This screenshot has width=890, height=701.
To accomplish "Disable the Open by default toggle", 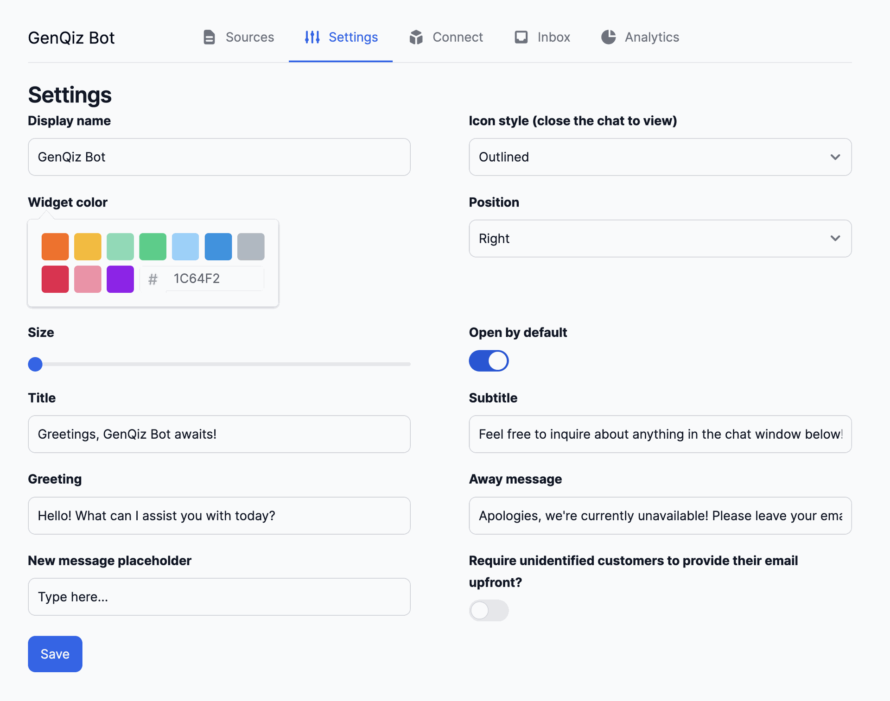I will pyautogui.click(x=489, y=361).
